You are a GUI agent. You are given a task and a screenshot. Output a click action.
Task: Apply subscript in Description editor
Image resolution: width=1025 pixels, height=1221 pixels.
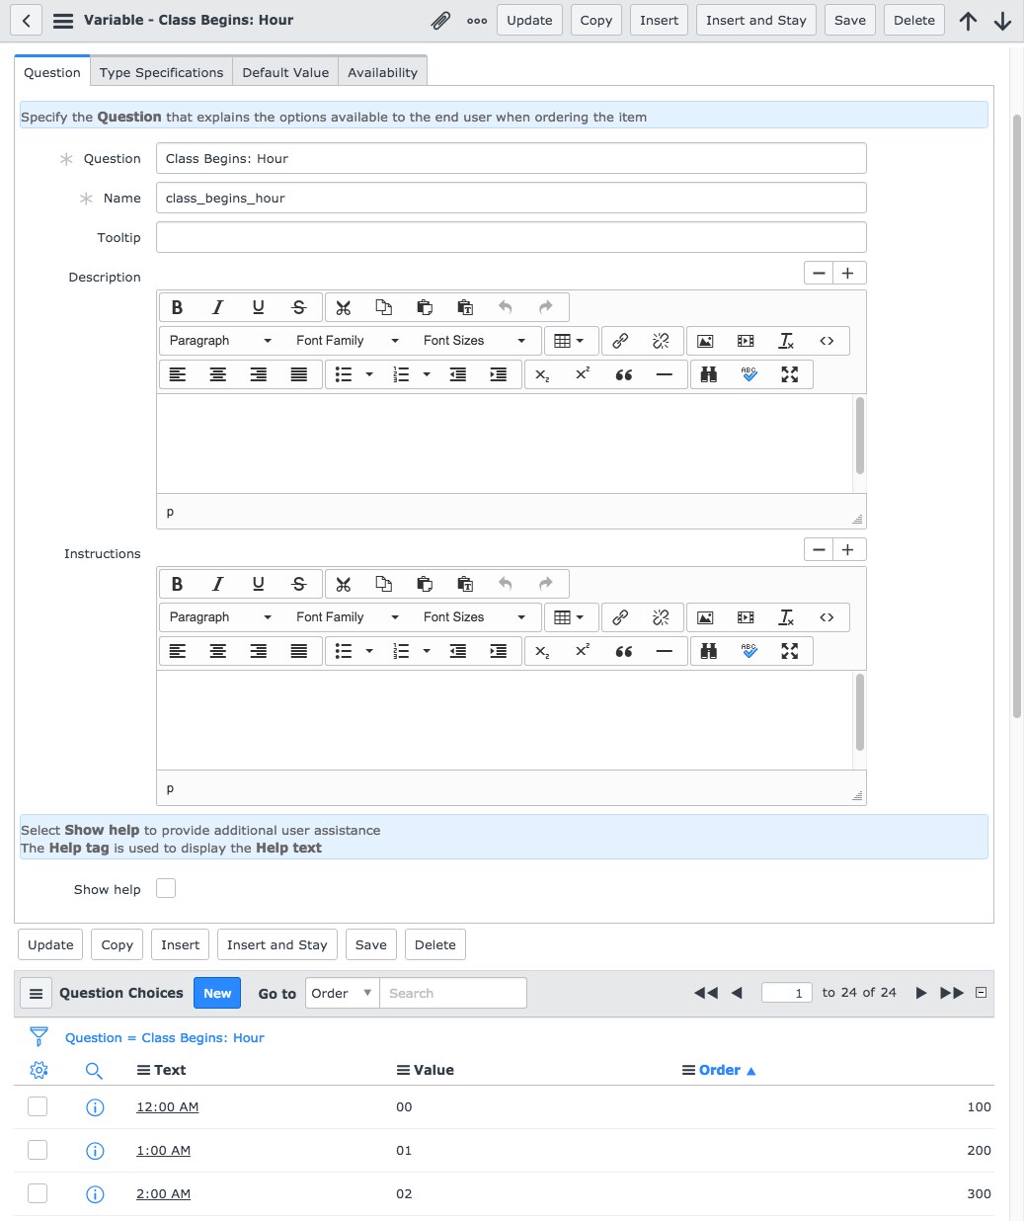tap(543, 374)
